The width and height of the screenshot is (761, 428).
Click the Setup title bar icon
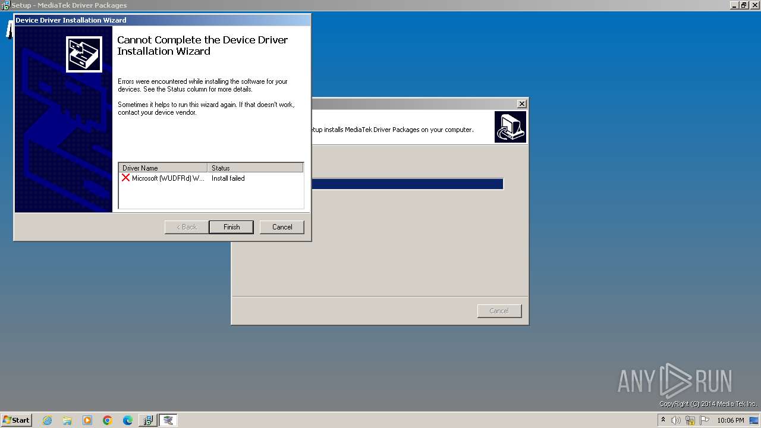click(5, 5)
